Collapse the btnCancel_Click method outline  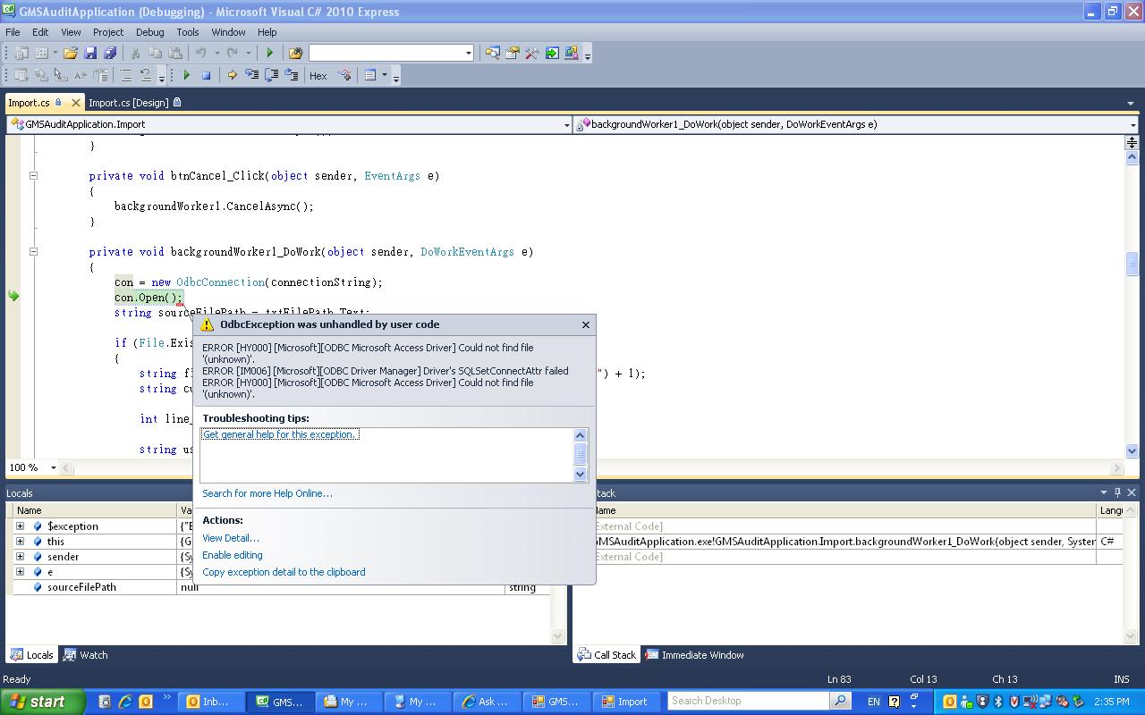[33, 176]
